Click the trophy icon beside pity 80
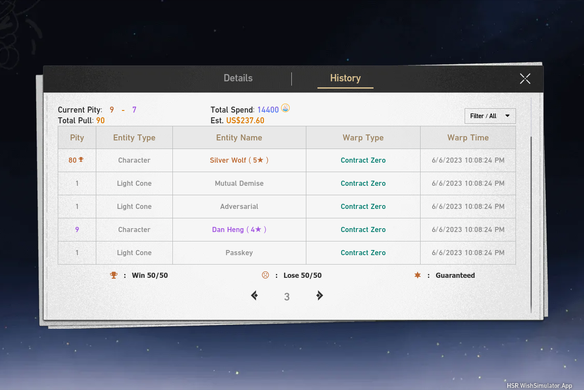Screen dimensions: 584x390 click(x=81, y=160)
